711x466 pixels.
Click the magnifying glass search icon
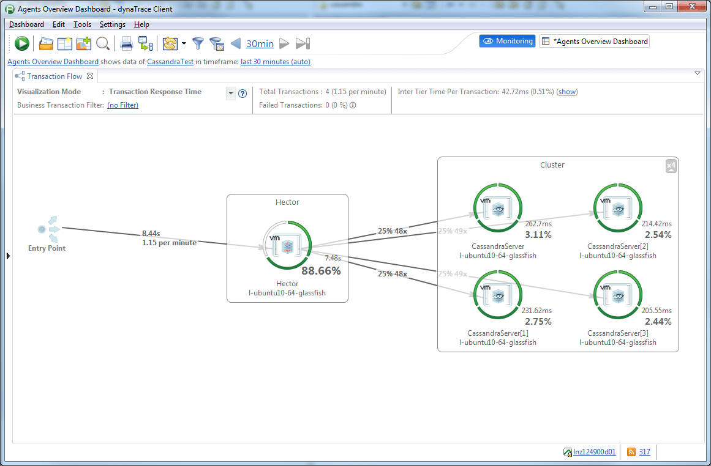point(103,43)
